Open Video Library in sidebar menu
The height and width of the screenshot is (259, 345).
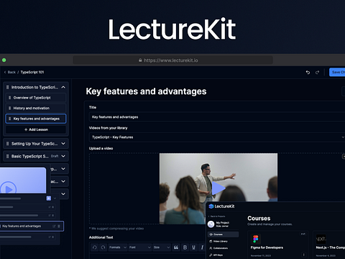tap(220, 241)
